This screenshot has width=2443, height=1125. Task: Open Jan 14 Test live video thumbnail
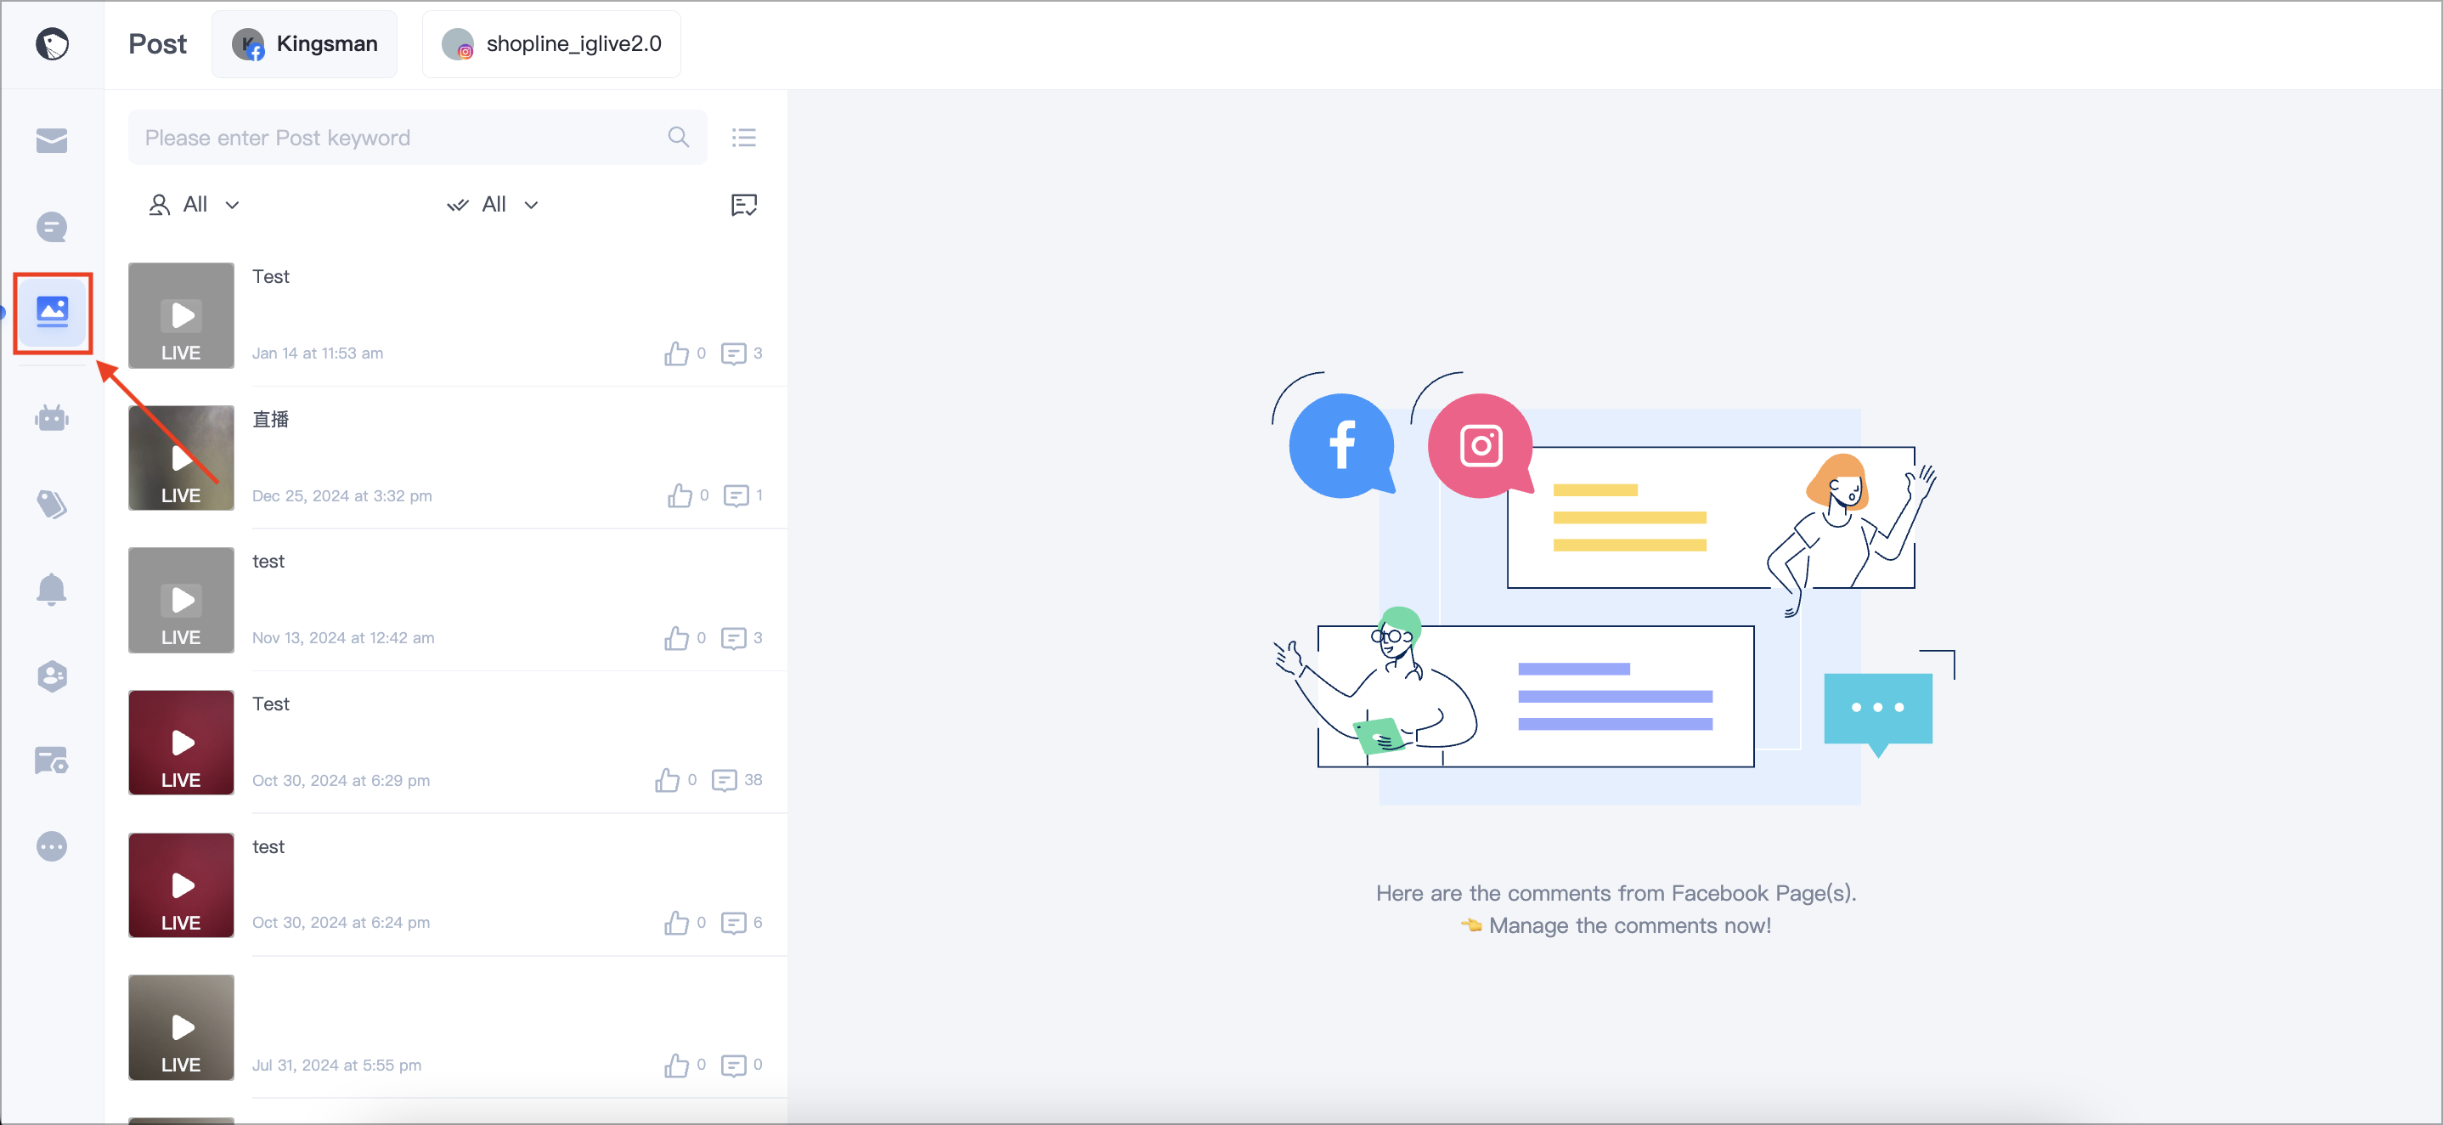[181, 315]
